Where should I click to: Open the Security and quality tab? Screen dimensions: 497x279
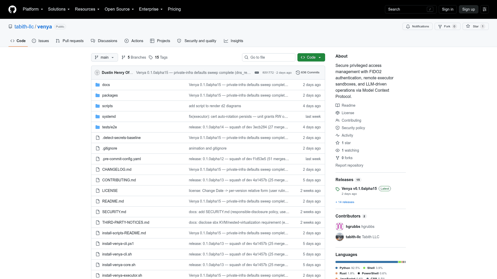point(197,41)
